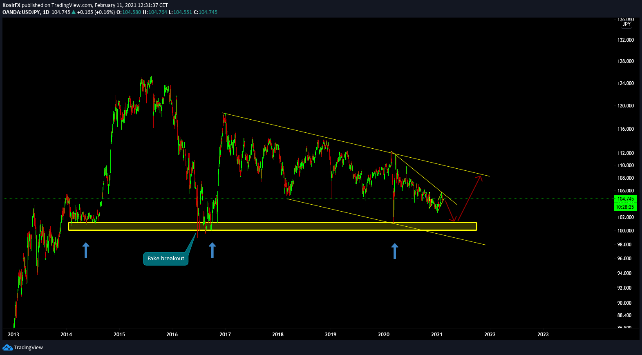Click the 104.745 current price label

pos(626,199)
